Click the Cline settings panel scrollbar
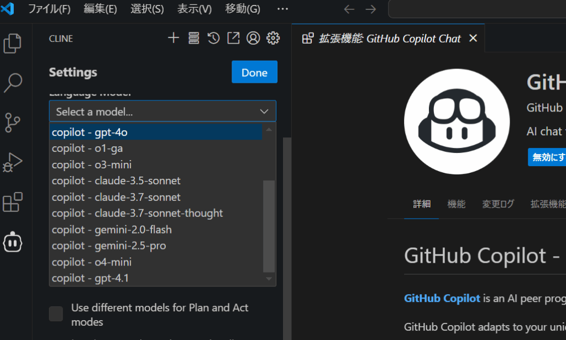The height and width of the screenshot is (340, 566). pos(287,238)
